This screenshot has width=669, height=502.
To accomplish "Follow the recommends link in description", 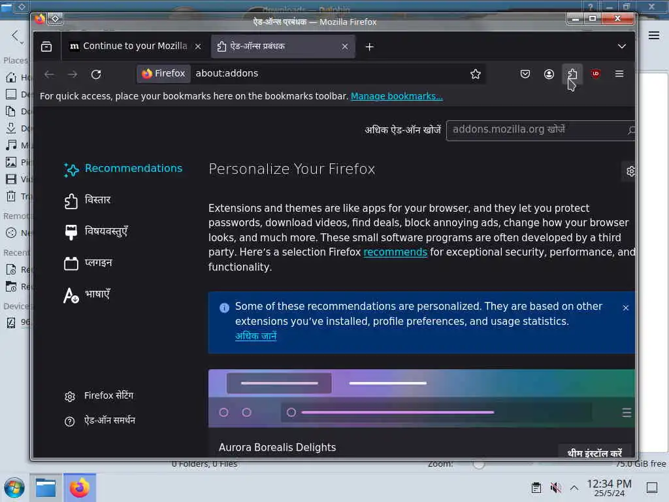I will (x=395, y=252).
